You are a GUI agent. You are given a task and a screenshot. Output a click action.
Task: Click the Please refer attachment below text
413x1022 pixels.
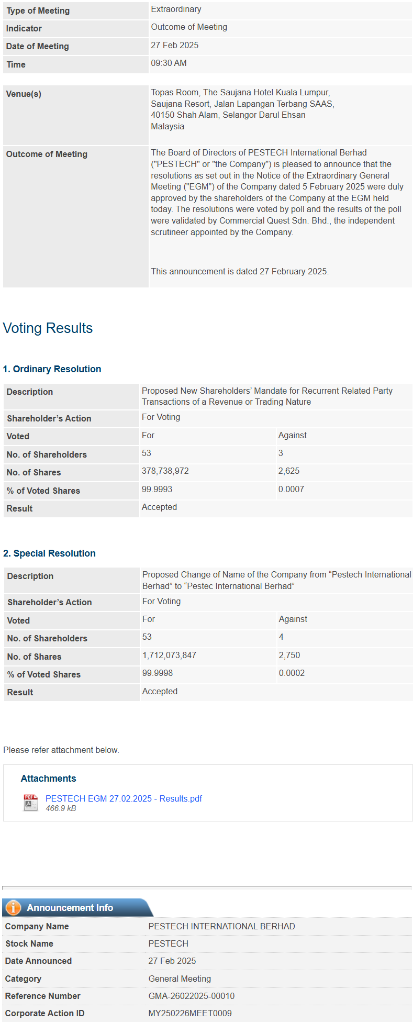click(x=61, y=750)
